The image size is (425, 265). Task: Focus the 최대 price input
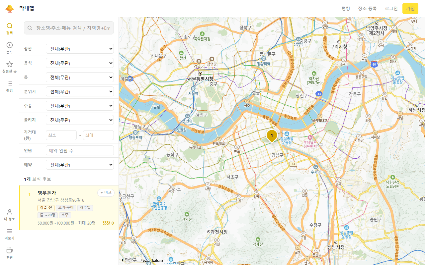[x=98, y=135]
